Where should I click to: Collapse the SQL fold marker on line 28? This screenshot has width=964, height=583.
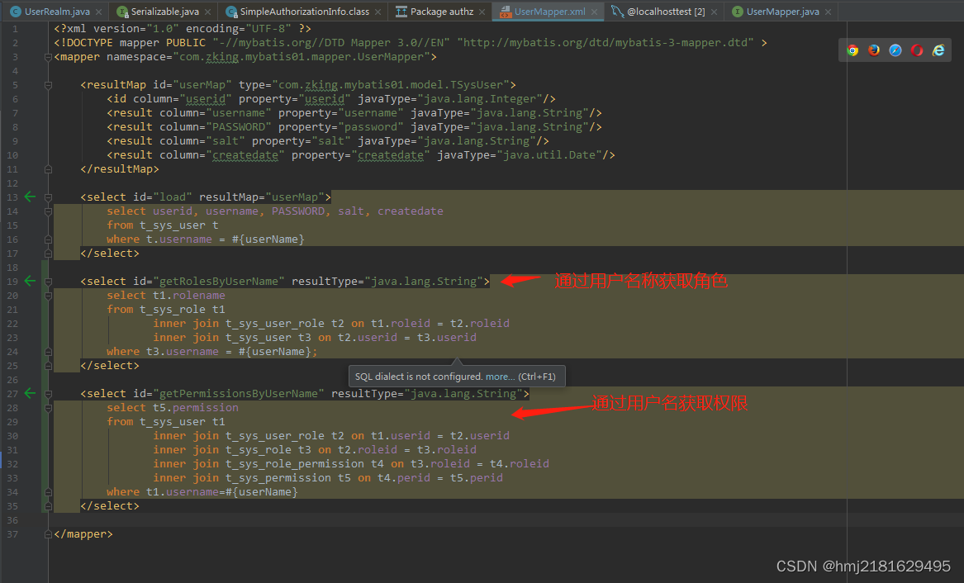[x=48, y=408]
